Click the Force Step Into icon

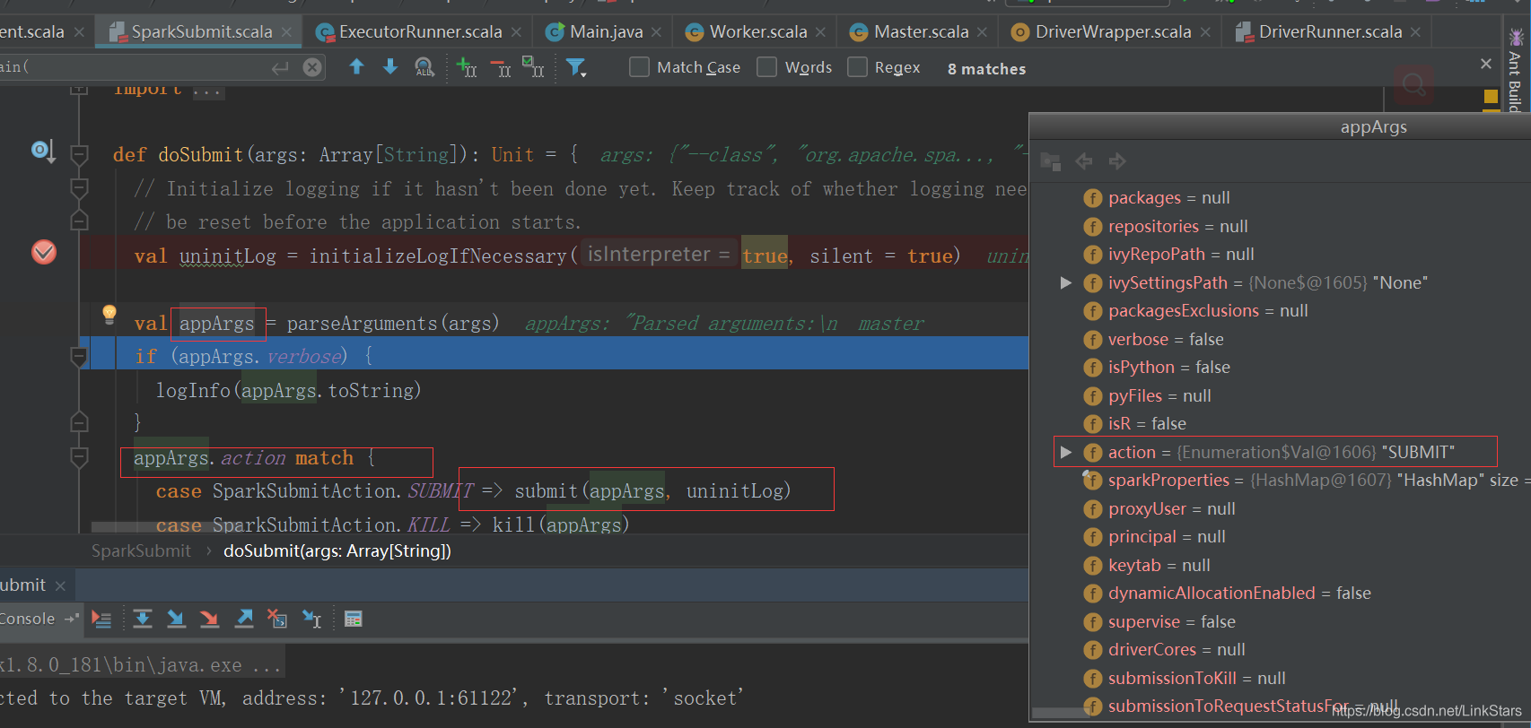209,619
